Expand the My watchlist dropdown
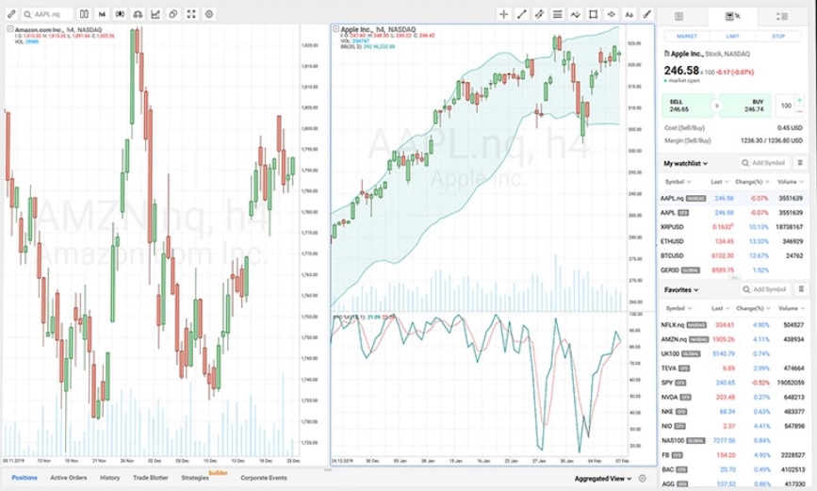The height and width of the screenshot is (491, 817). tap(685, 164)
